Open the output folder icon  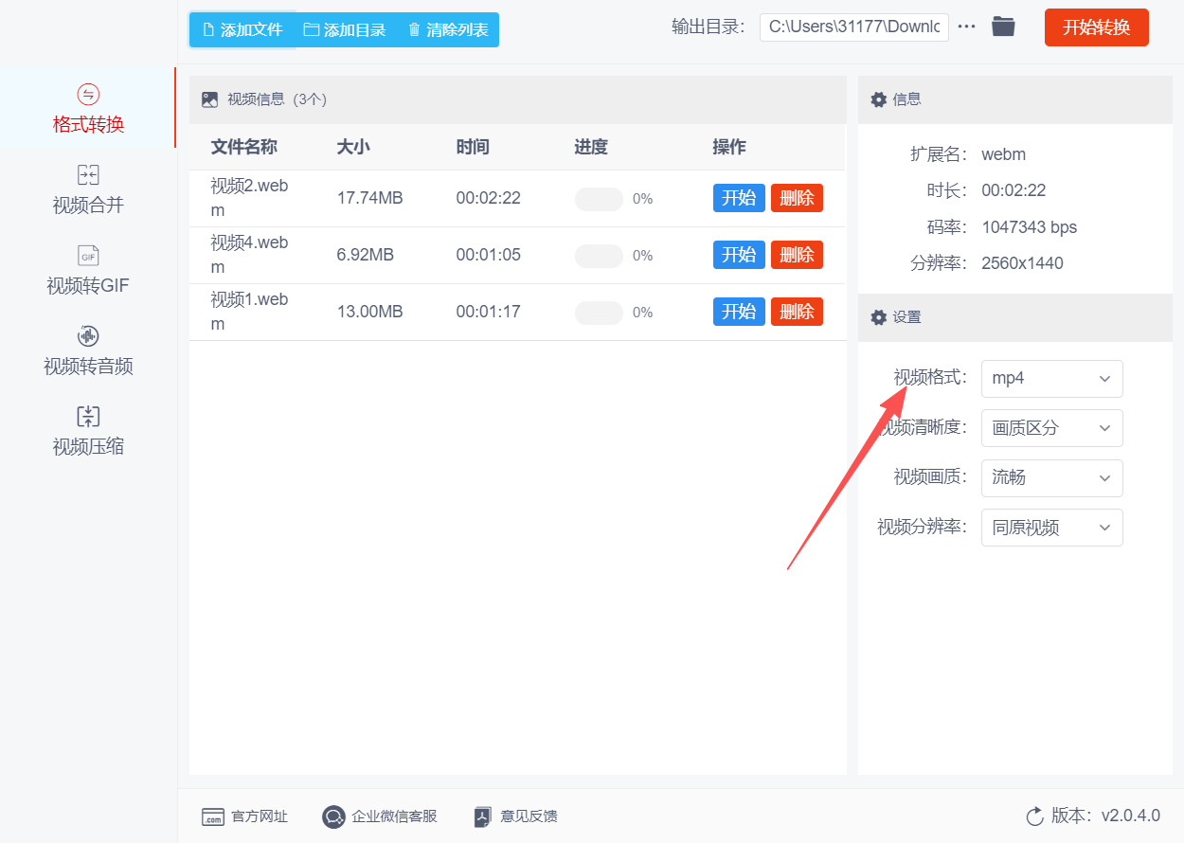[x=1003, y=27]
